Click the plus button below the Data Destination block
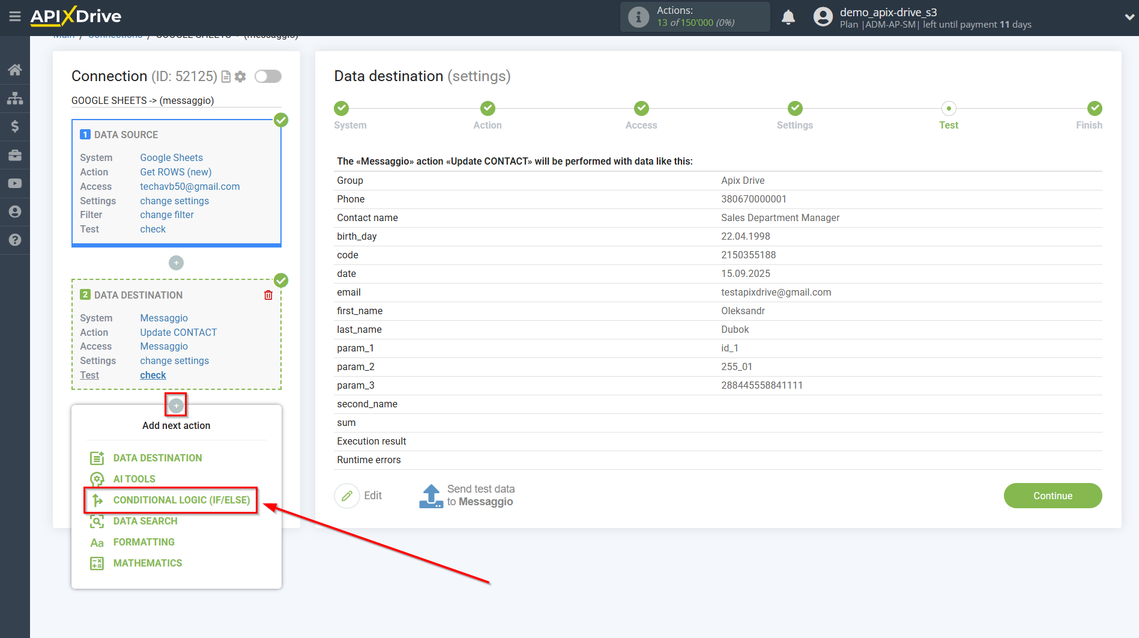1139x638 pixels. point(176,406)
